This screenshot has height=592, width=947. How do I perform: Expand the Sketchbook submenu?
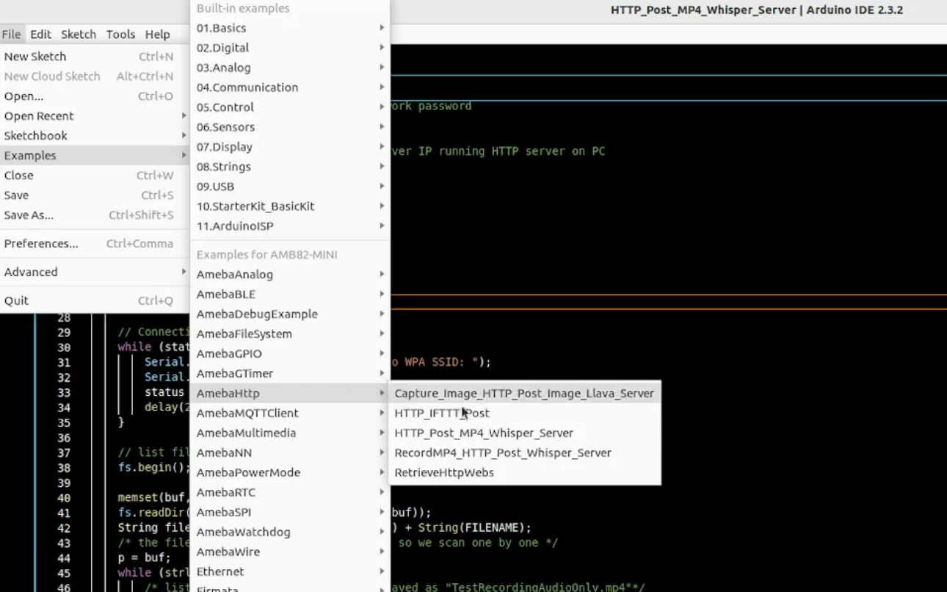[35, 136]
